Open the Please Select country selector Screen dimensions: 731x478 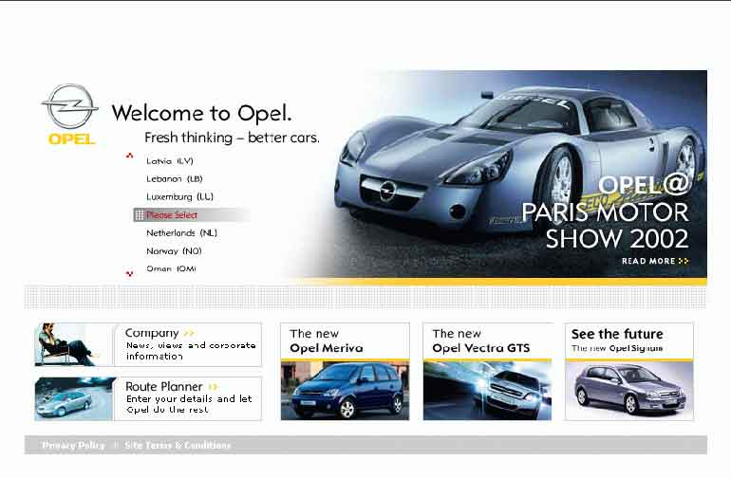pos(191,214)
